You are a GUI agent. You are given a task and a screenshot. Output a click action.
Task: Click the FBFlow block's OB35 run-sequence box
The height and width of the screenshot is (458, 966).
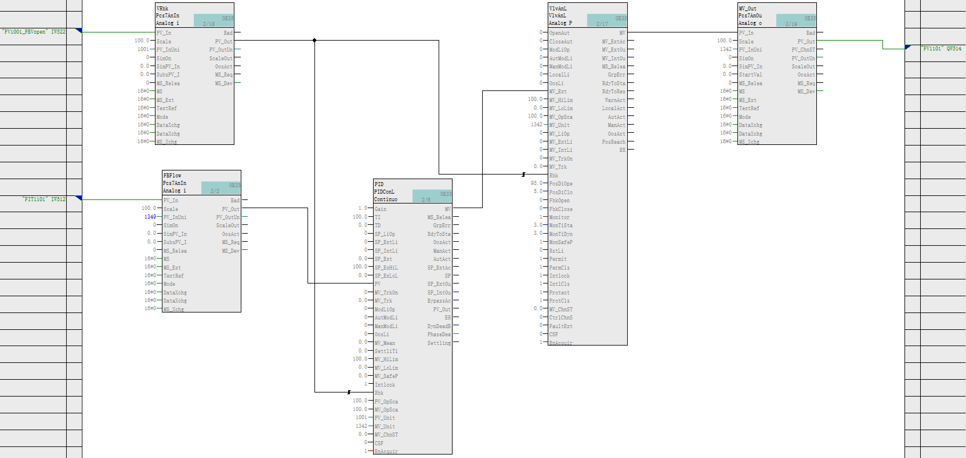tap(220, 188)
